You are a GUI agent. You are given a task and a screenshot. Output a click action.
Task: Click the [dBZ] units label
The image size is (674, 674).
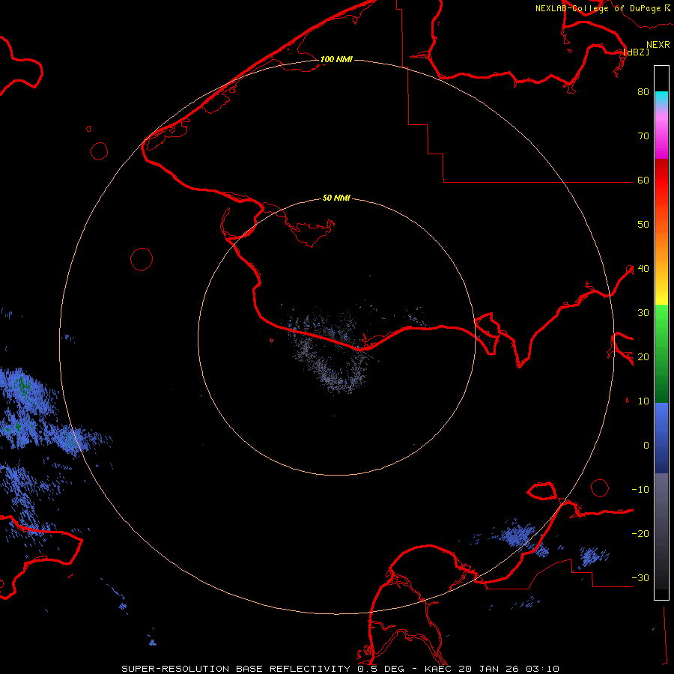click(636, 52)
